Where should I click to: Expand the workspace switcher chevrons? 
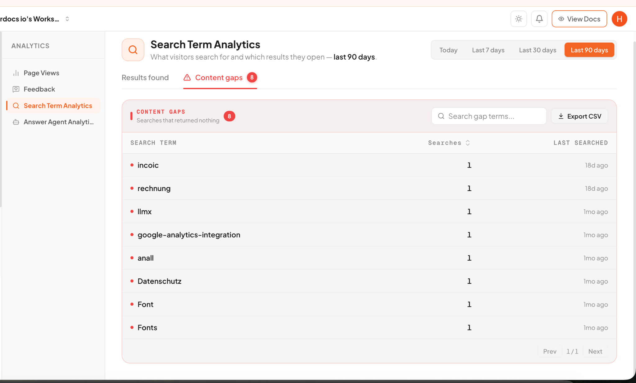[x=67, y=19]
